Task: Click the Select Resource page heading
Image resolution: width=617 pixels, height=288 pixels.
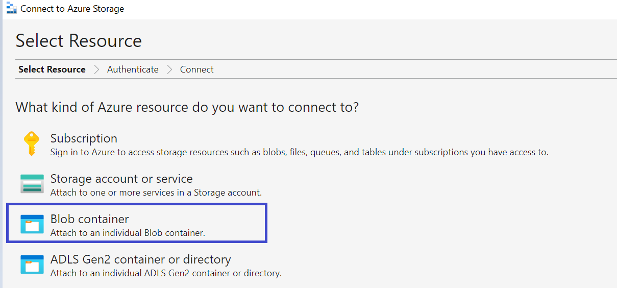Action: point(79,41)
